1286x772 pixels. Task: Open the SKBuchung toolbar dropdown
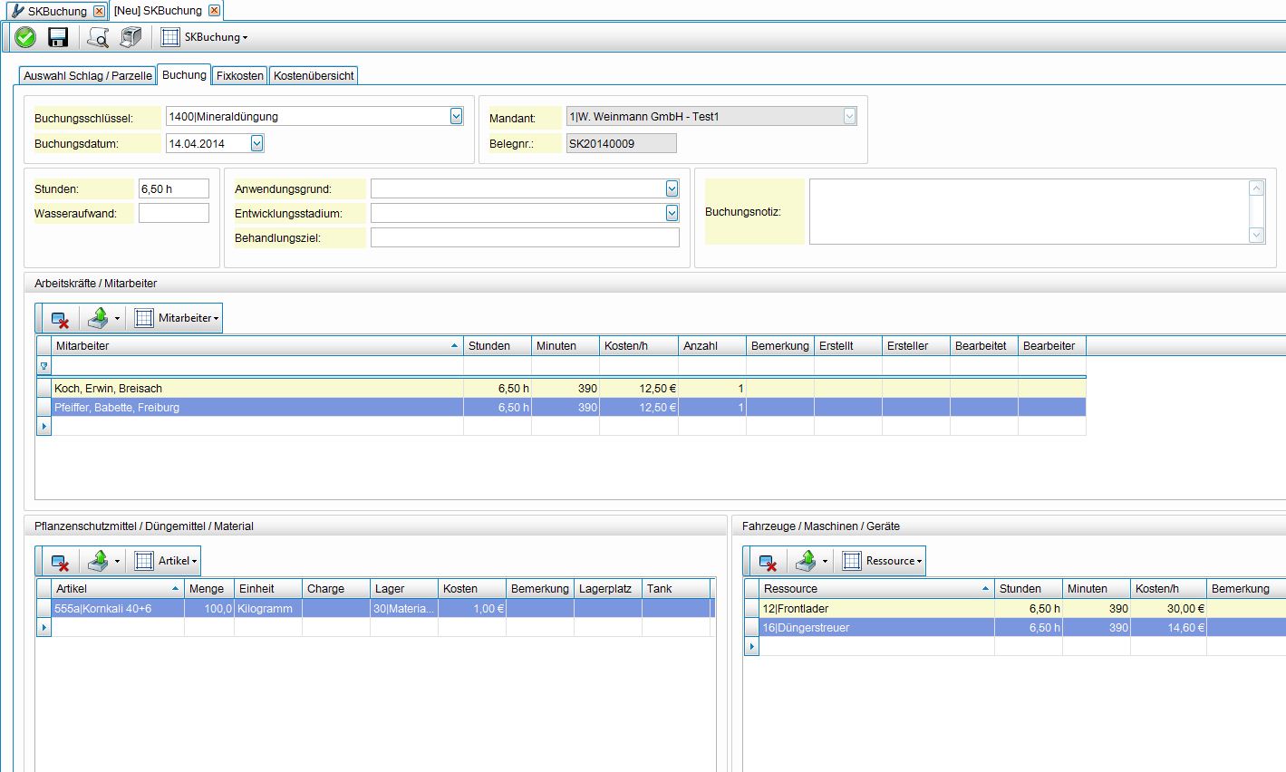(245, 38)
